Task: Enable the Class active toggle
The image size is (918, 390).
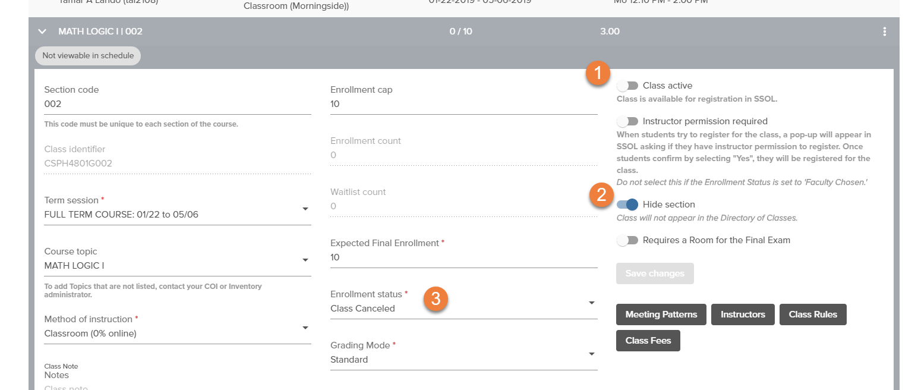Action: (x=627, y=86)
